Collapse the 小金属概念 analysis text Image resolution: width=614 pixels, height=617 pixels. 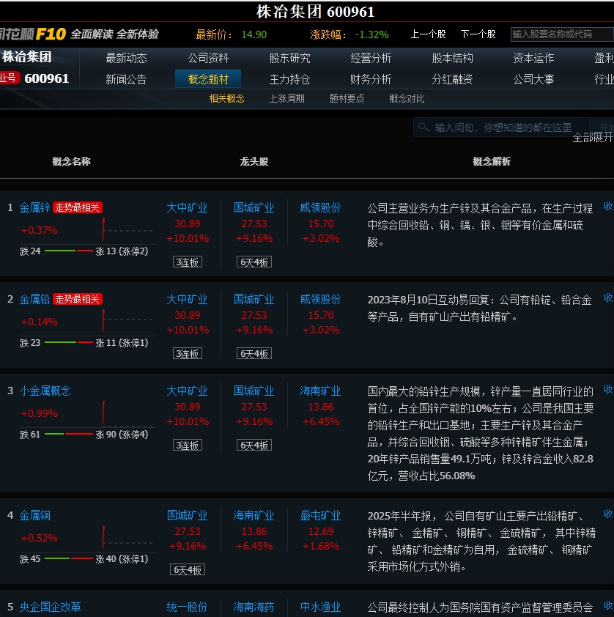(608, 389)
